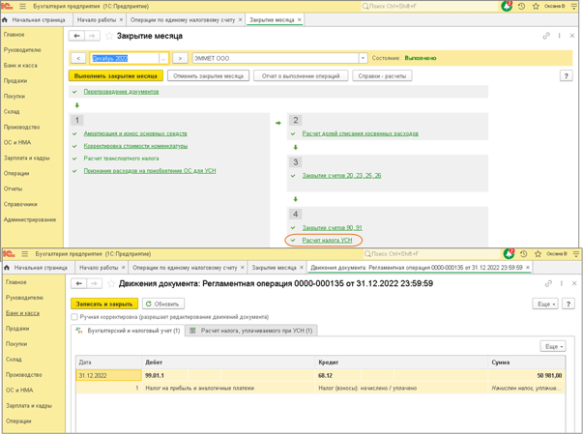The image size is (583, 435).
Task: Open Администрирование section in the sidebar
Action: (30, 219)
